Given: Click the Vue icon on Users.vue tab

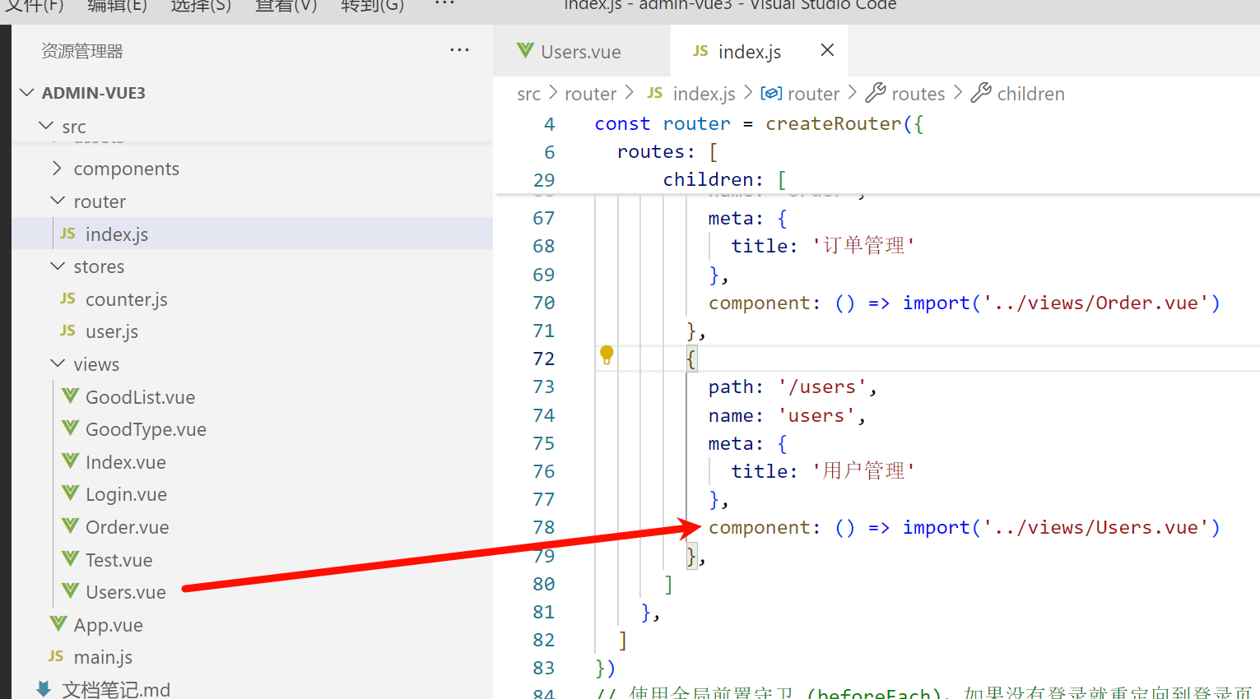Looking at the screenshot, I should tap(525, 51).
